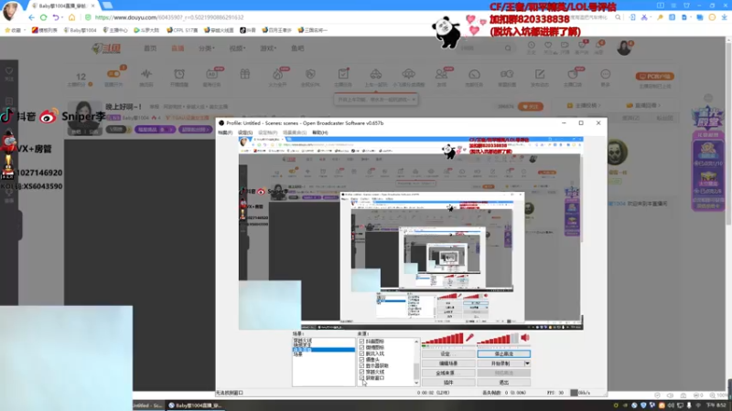
Task: Open OBS 场景集合 menu
Action: click(x=295, y=132)
